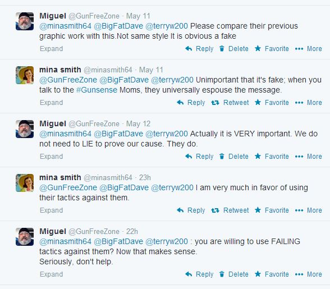Viewport: 330px width, 289px height.
Task: Open the '22h' timestamp on the last tweet
Action: (132, 232)
